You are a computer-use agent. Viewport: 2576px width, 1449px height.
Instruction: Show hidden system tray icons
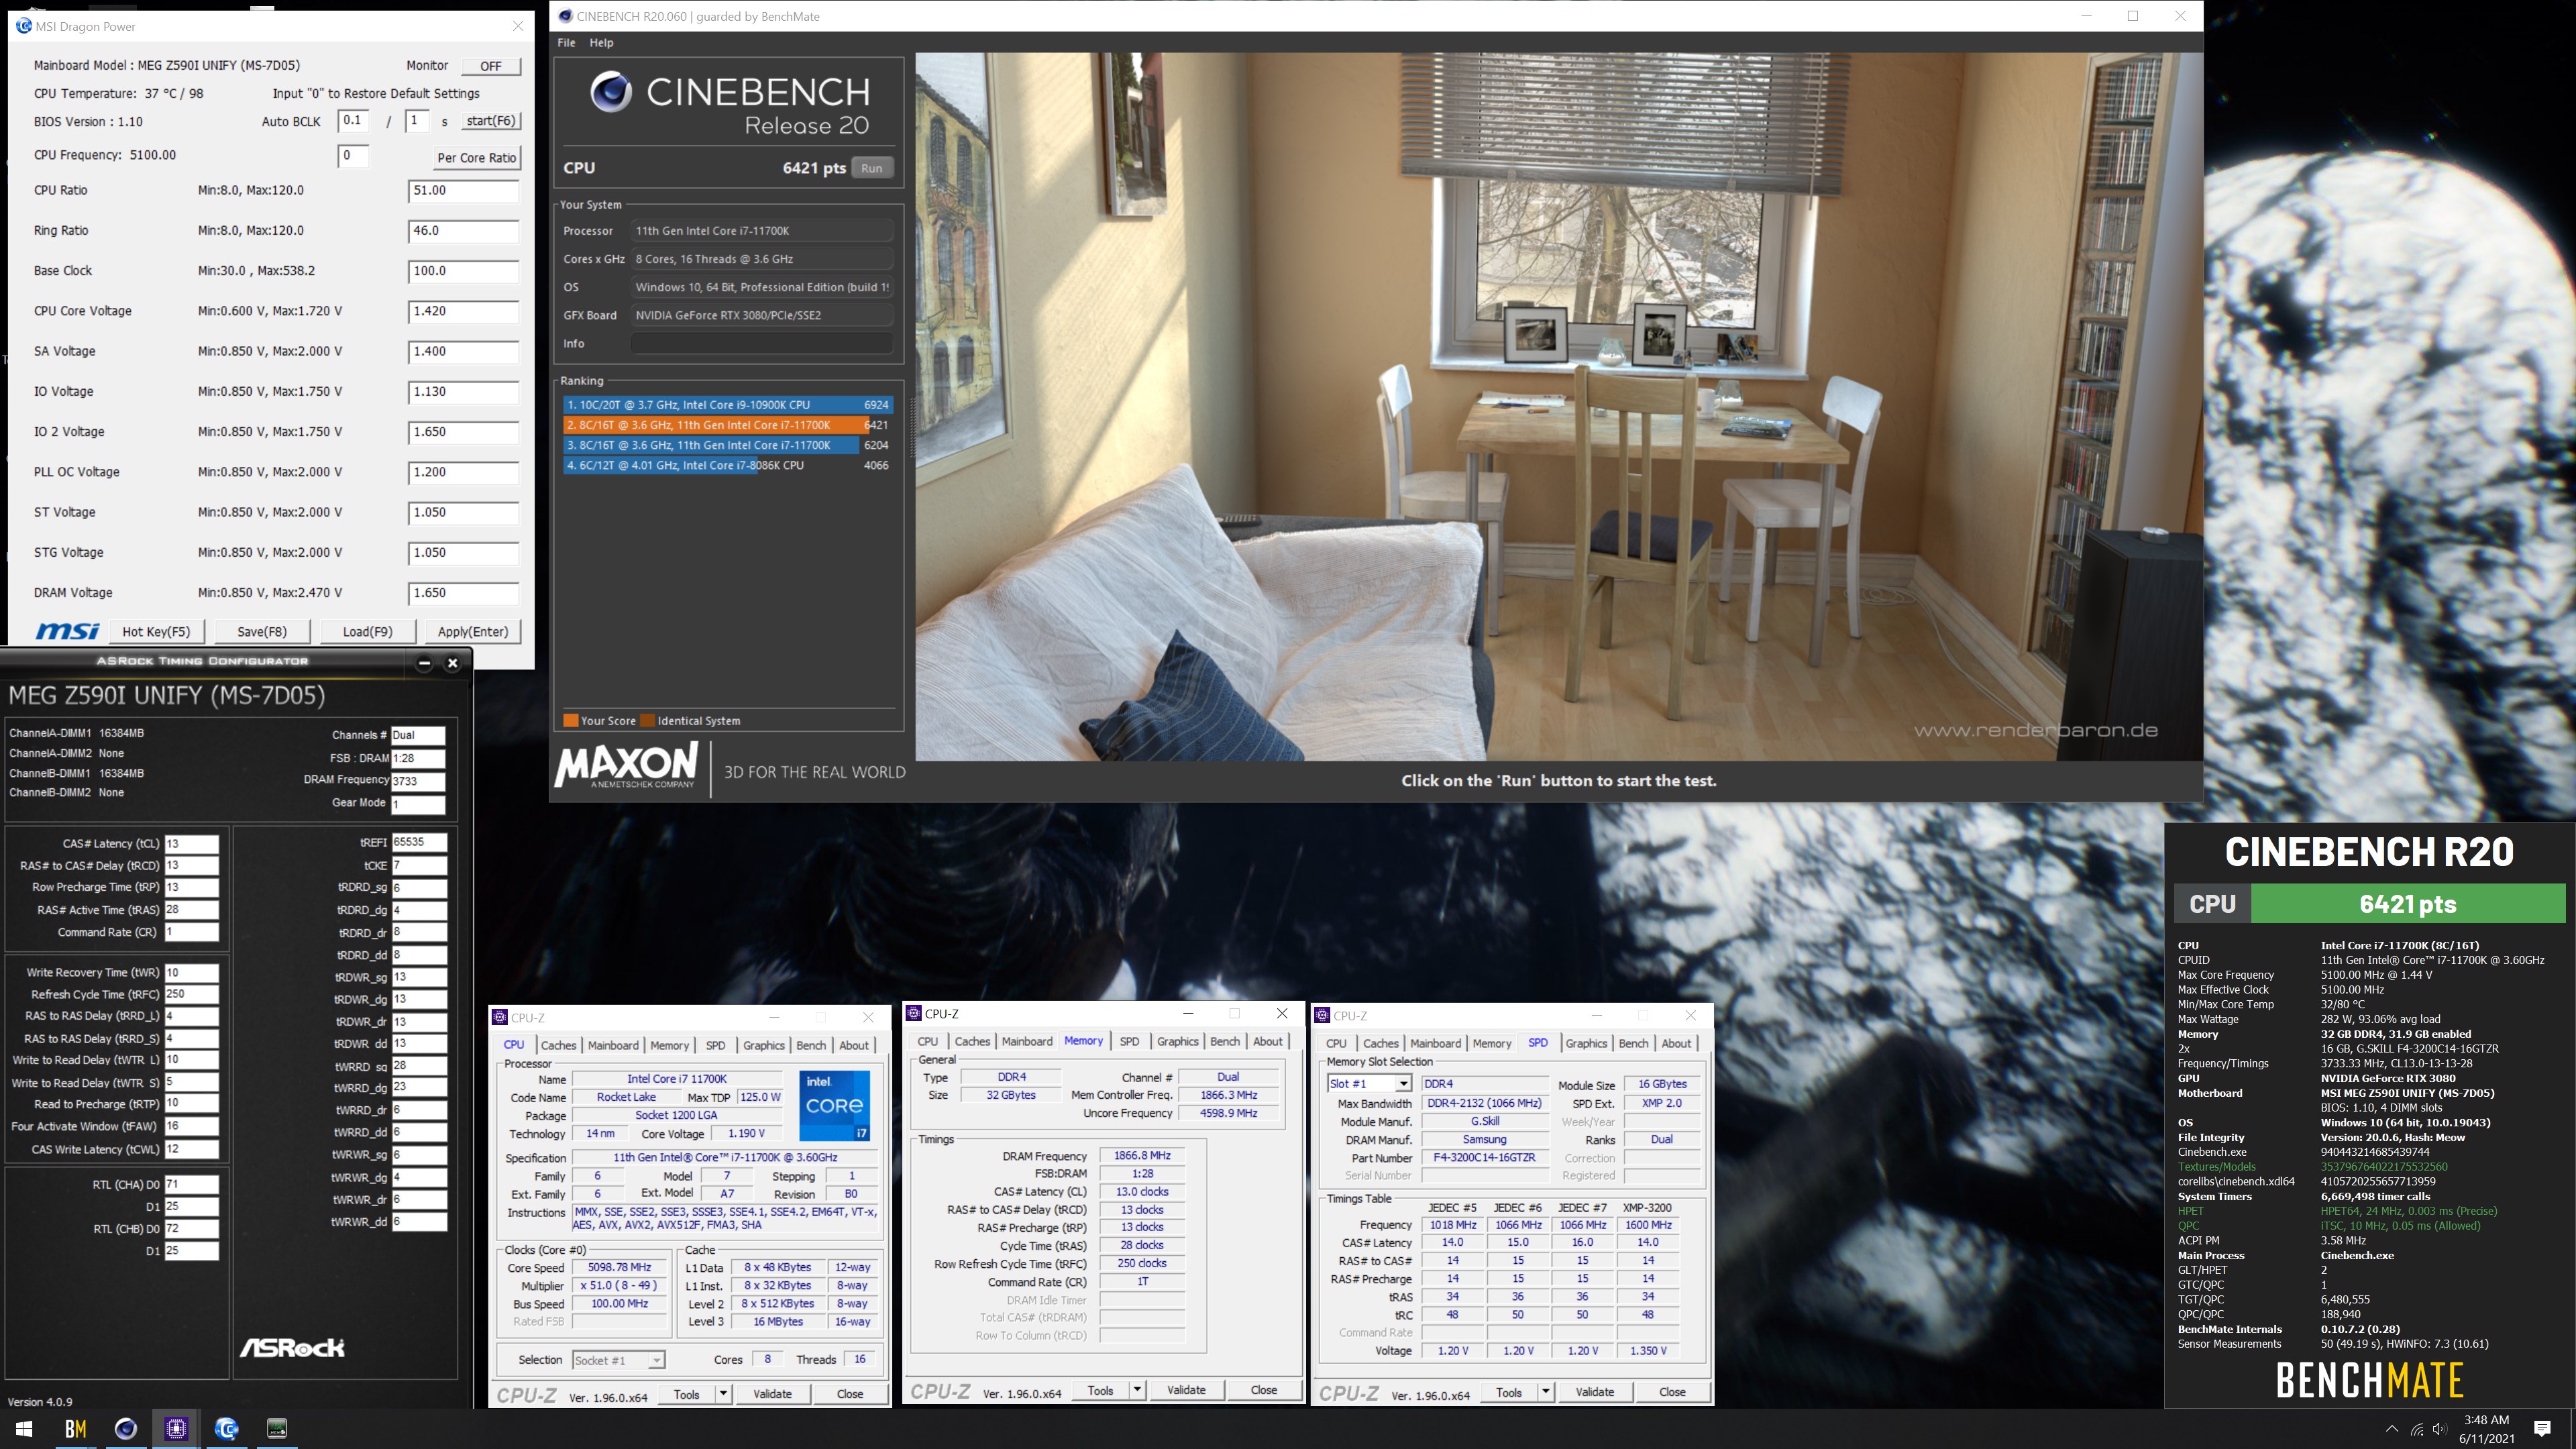[x=2391, y=1429]
